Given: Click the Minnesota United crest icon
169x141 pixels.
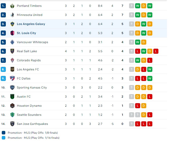Looking at the screenshot, I should (x=12, y=15).
